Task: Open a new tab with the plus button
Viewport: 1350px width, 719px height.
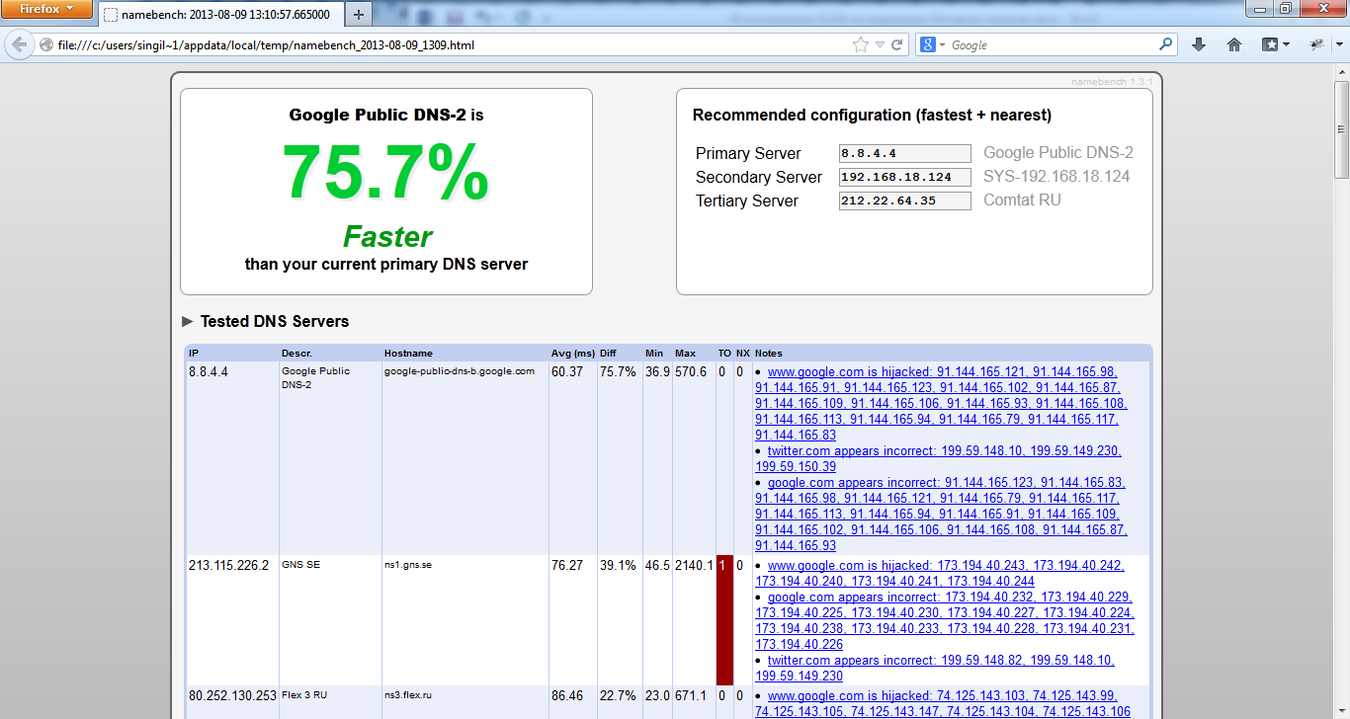Action: [x=359, y=14]
